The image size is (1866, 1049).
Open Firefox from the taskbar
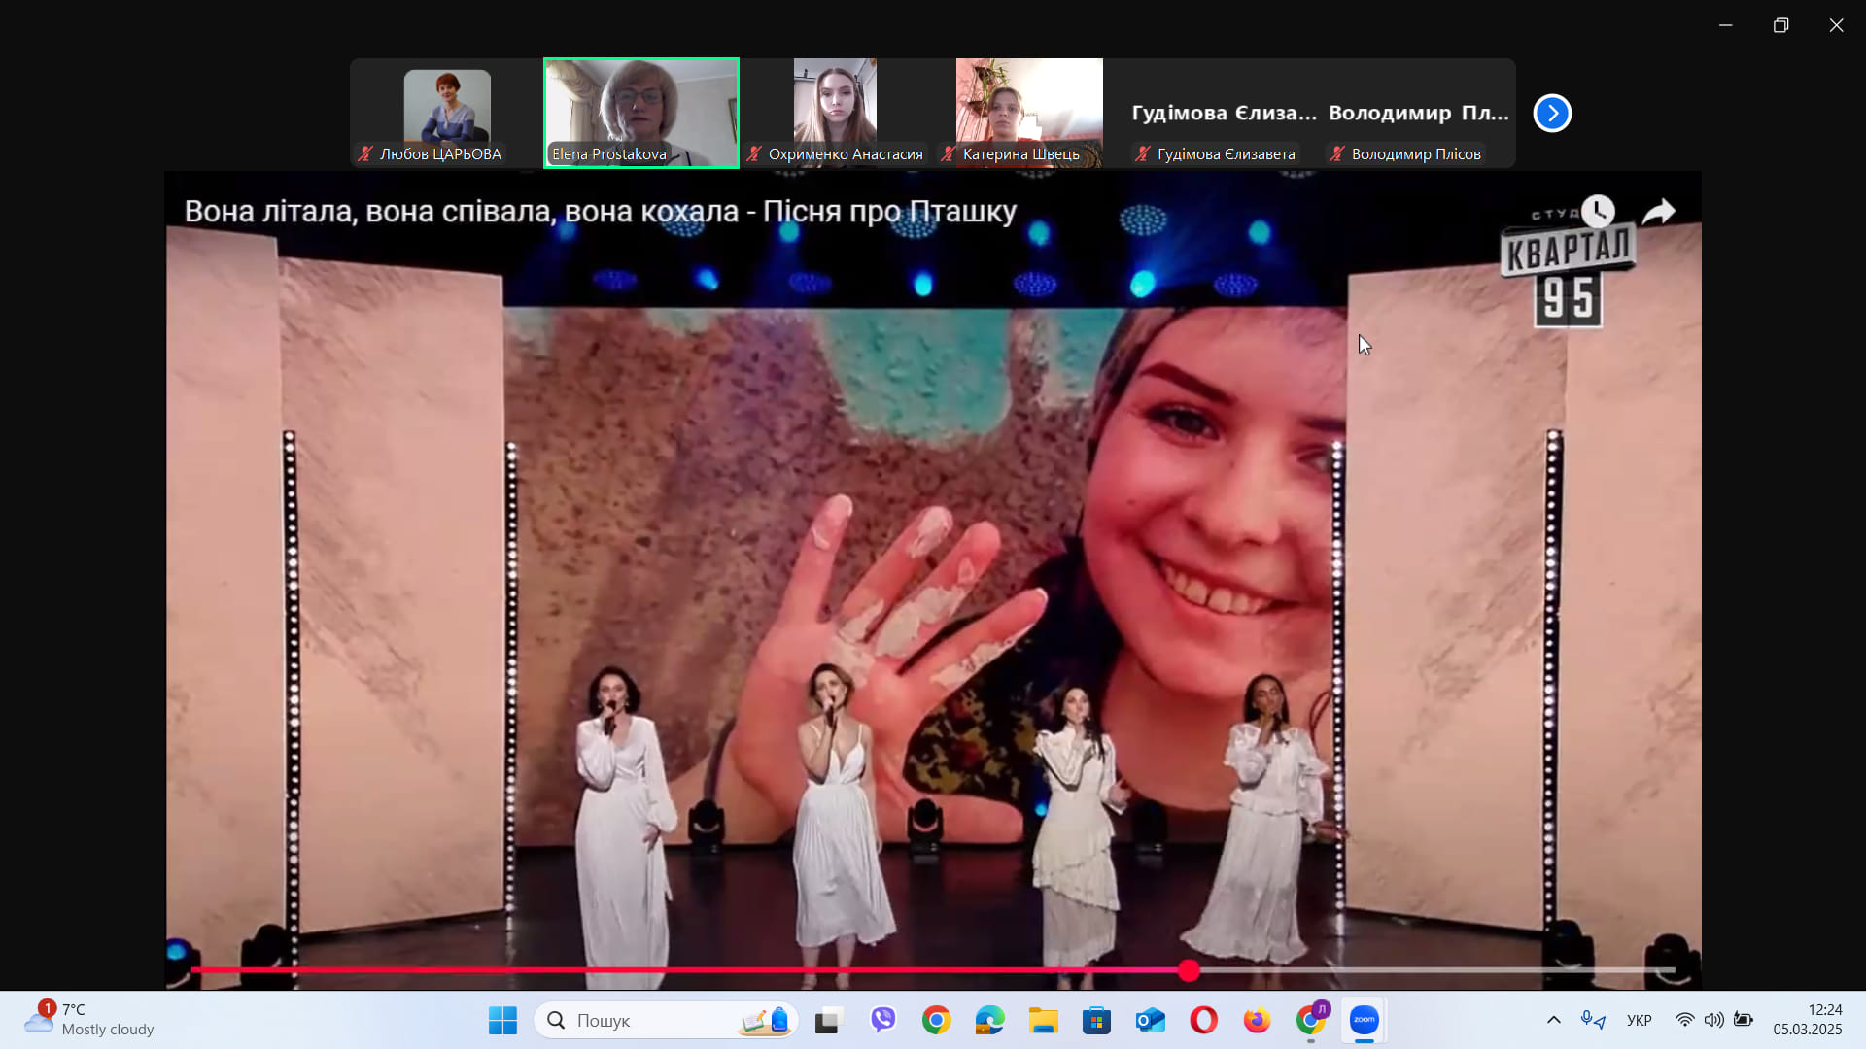click(x=1257, y=1020)
